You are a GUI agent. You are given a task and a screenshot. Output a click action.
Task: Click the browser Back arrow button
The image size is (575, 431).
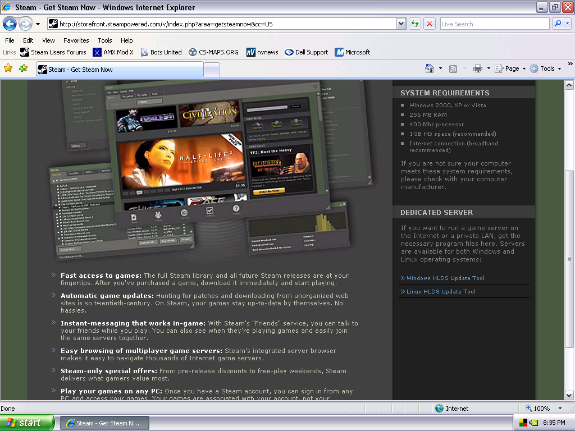10,24
